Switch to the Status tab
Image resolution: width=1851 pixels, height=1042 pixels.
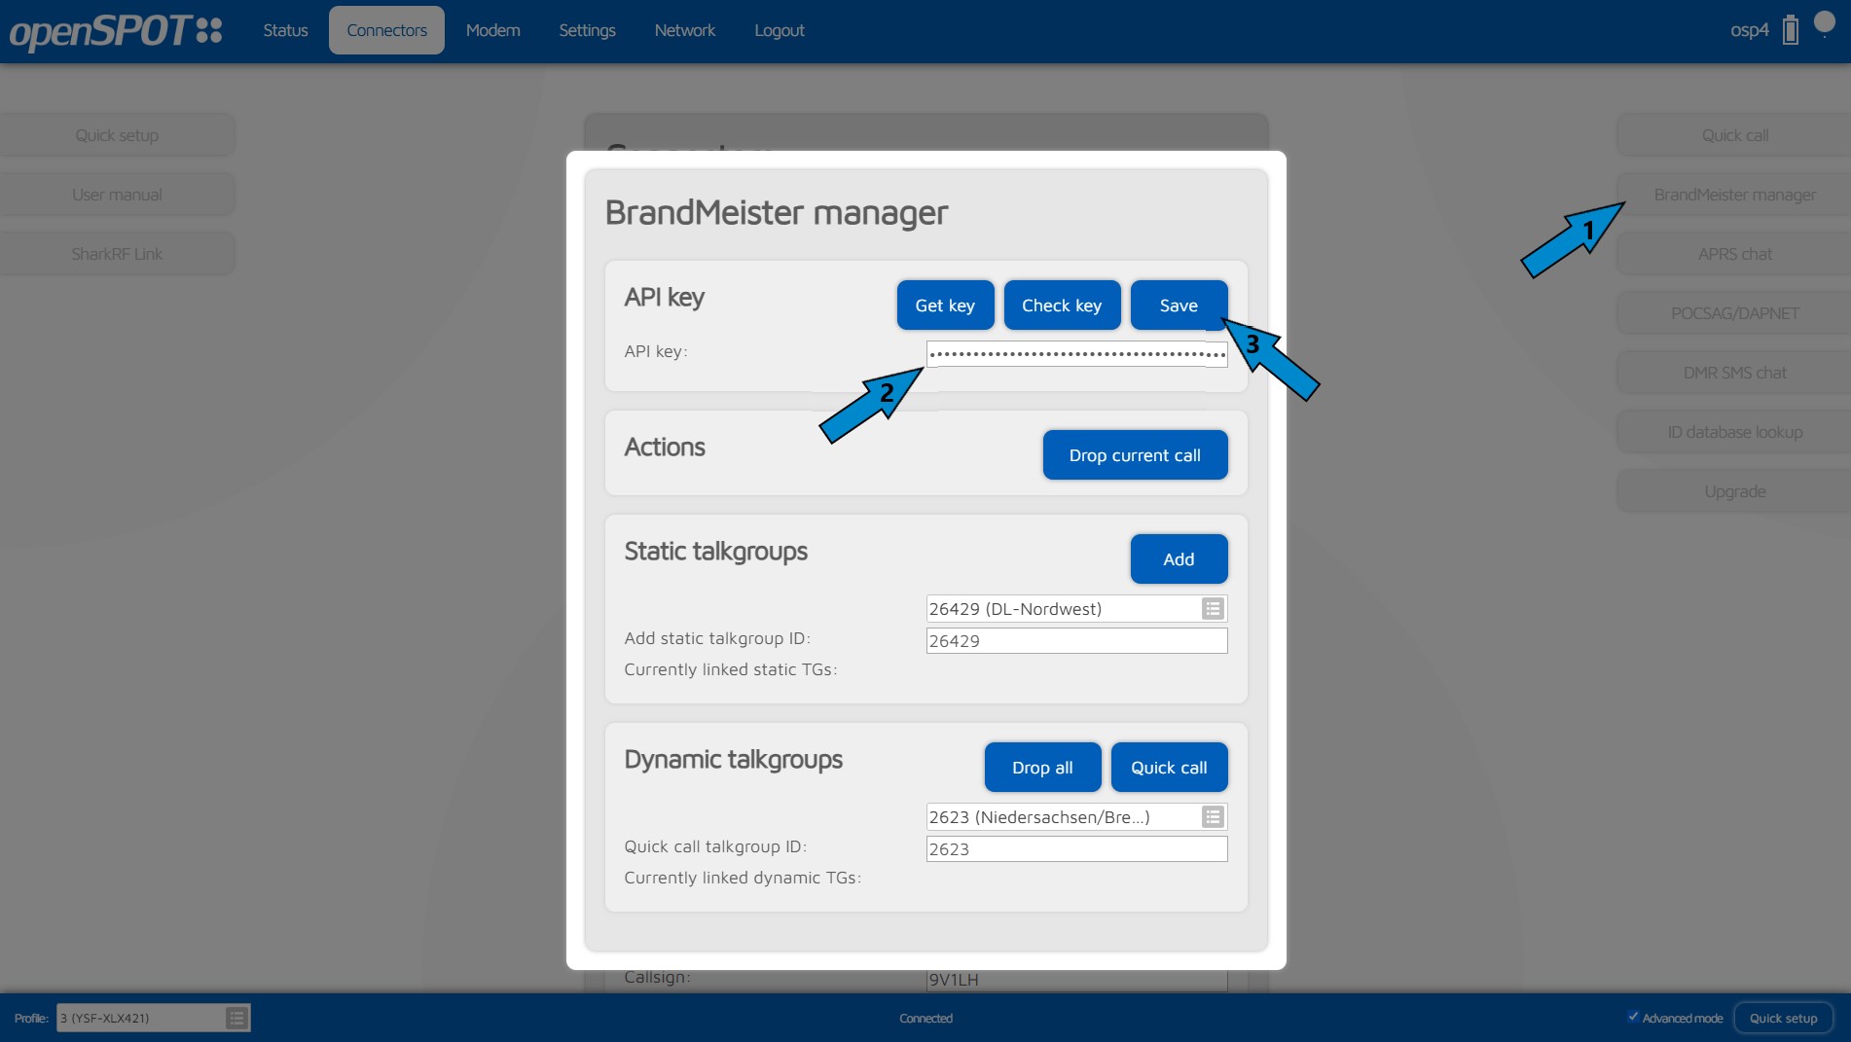tap(285, 30)
